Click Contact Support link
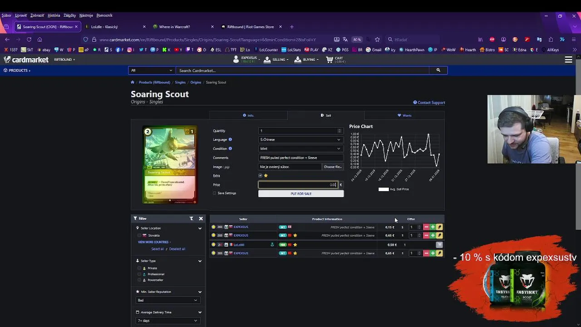The height and width of the screenshot is (327, 581). [429, 103]
